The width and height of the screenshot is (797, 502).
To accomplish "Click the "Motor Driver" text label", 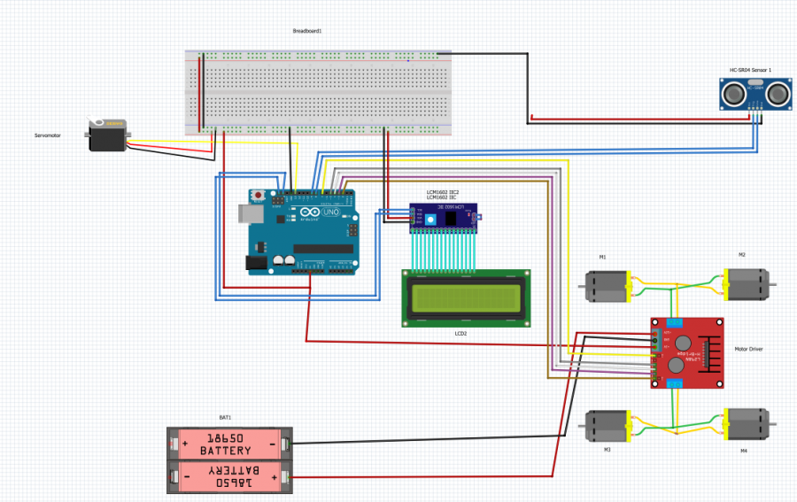I will (x=748, y=349).
